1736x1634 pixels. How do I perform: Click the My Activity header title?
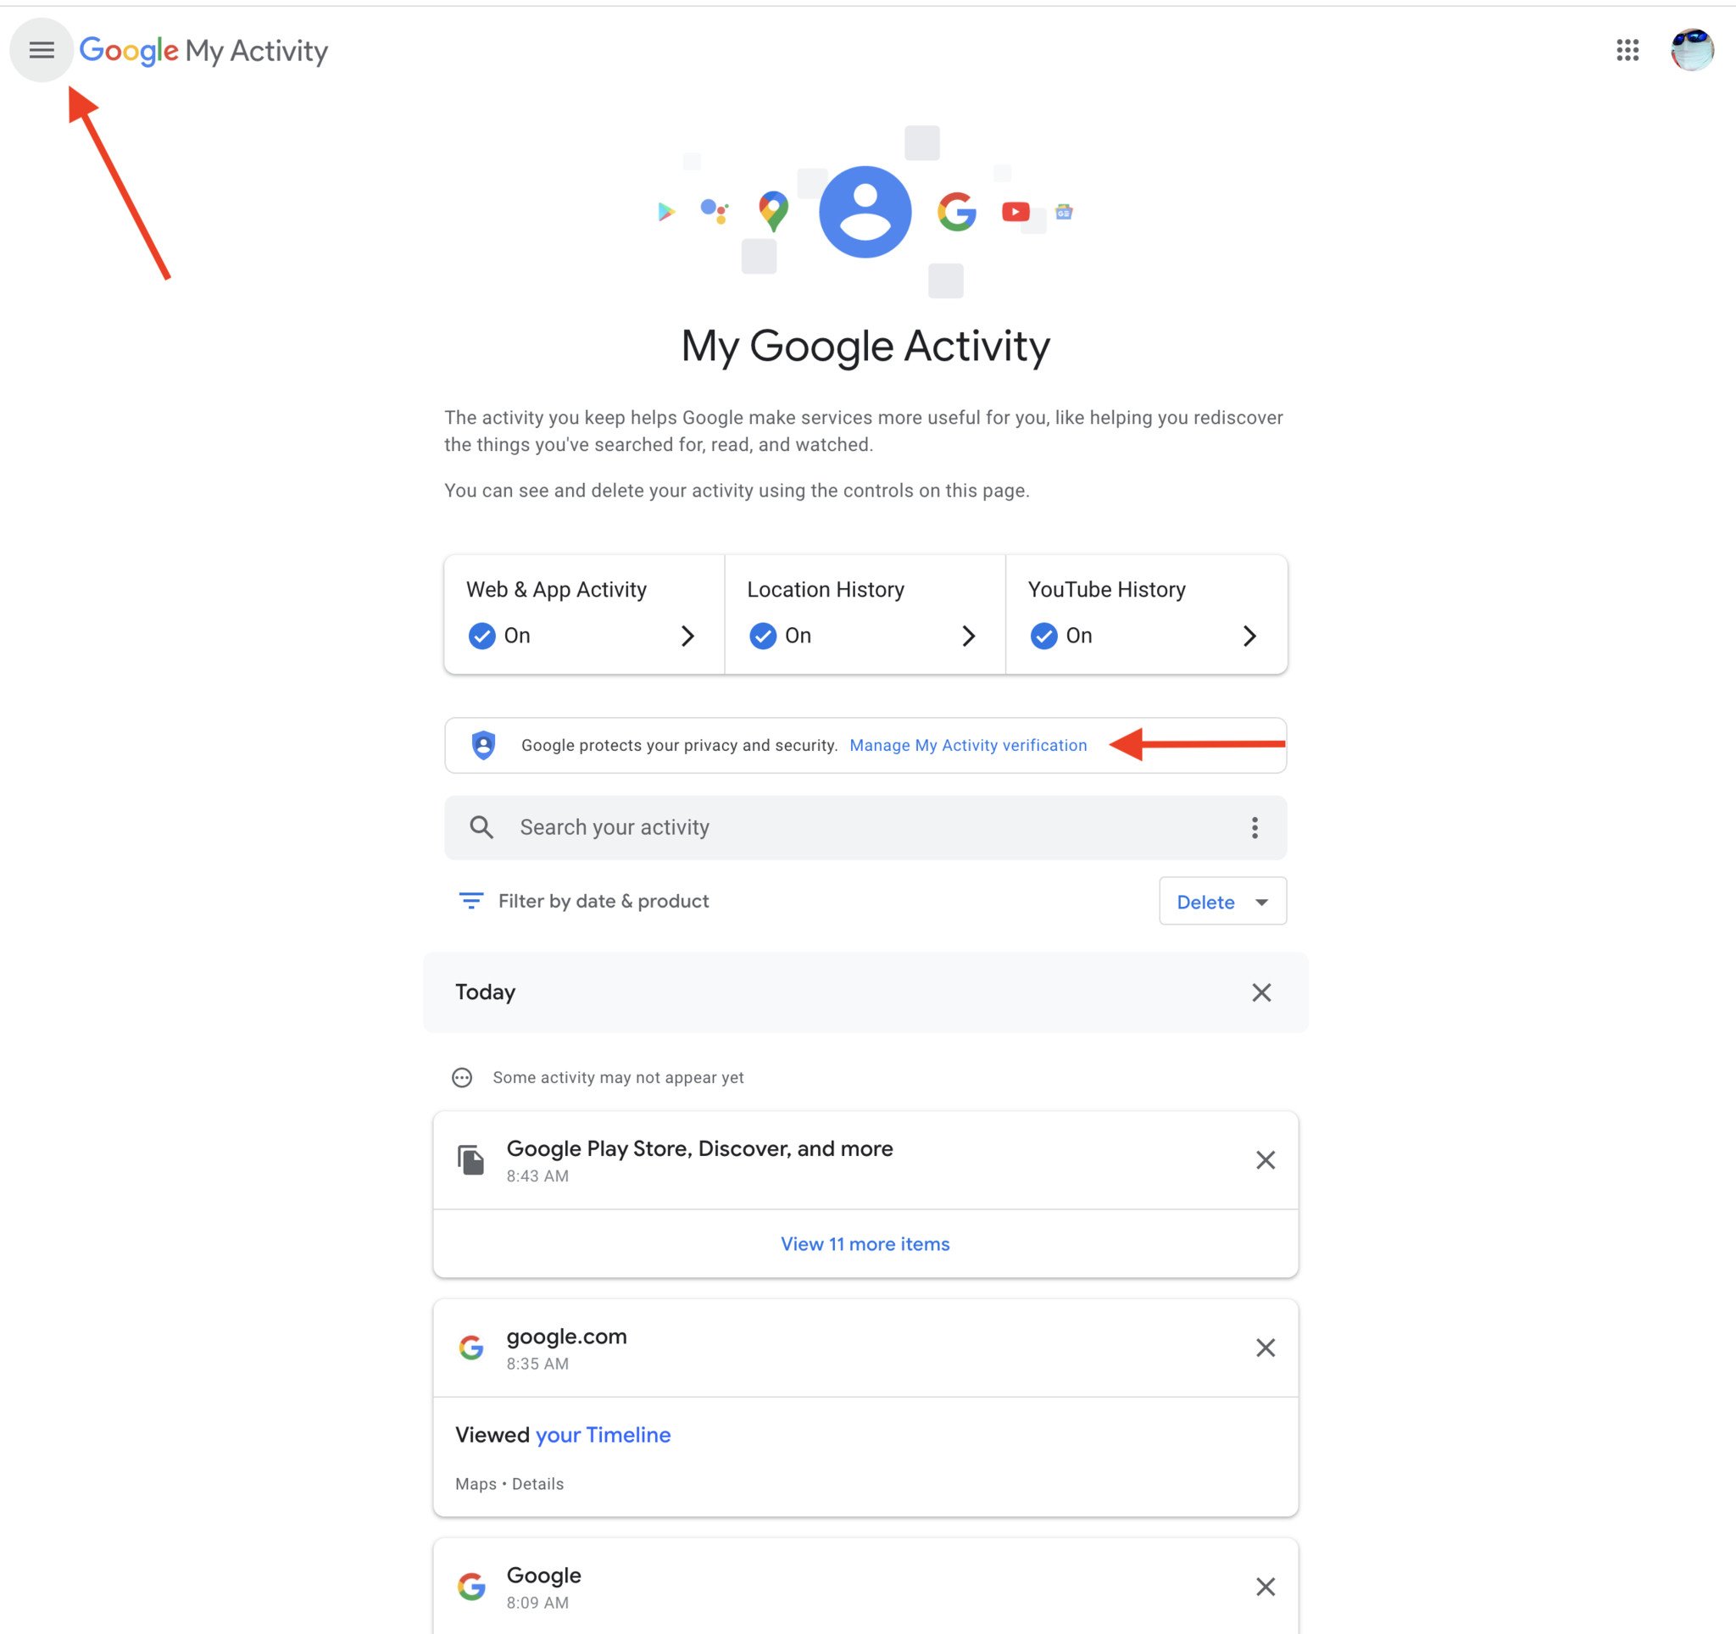point(256,51)
